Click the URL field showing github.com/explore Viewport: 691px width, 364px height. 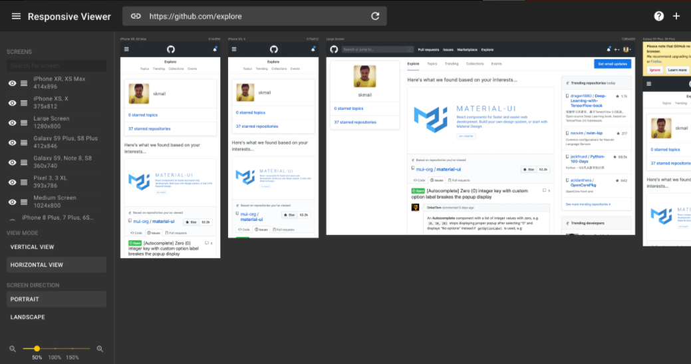pyautogui.click(x=255, y=17)
